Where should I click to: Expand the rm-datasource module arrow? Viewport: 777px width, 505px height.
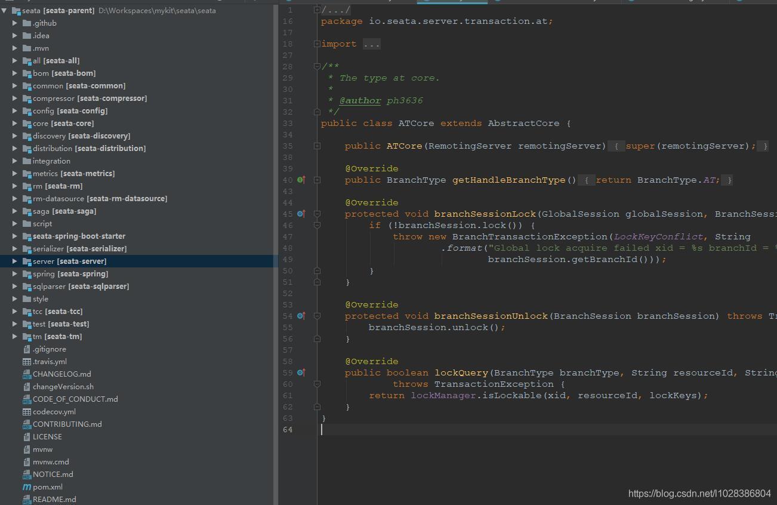tap(16, 198)
